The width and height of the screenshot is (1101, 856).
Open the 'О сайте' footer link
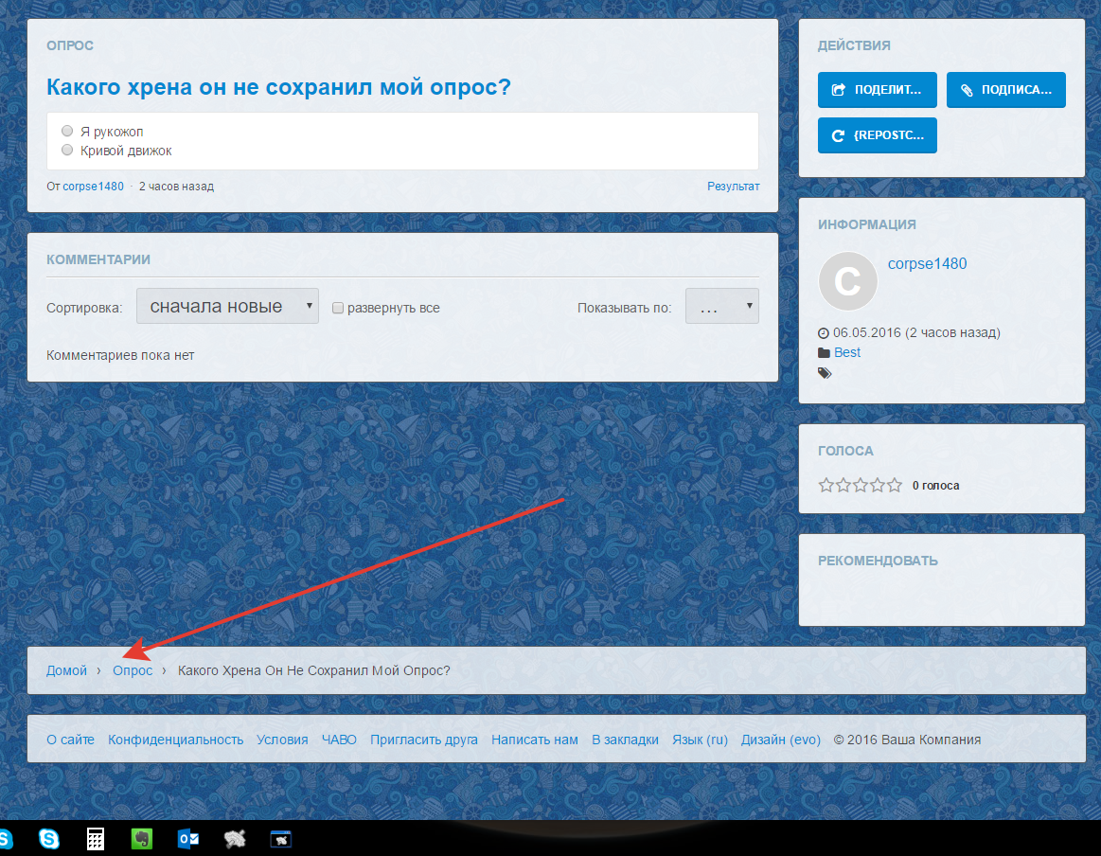[70, 740]
